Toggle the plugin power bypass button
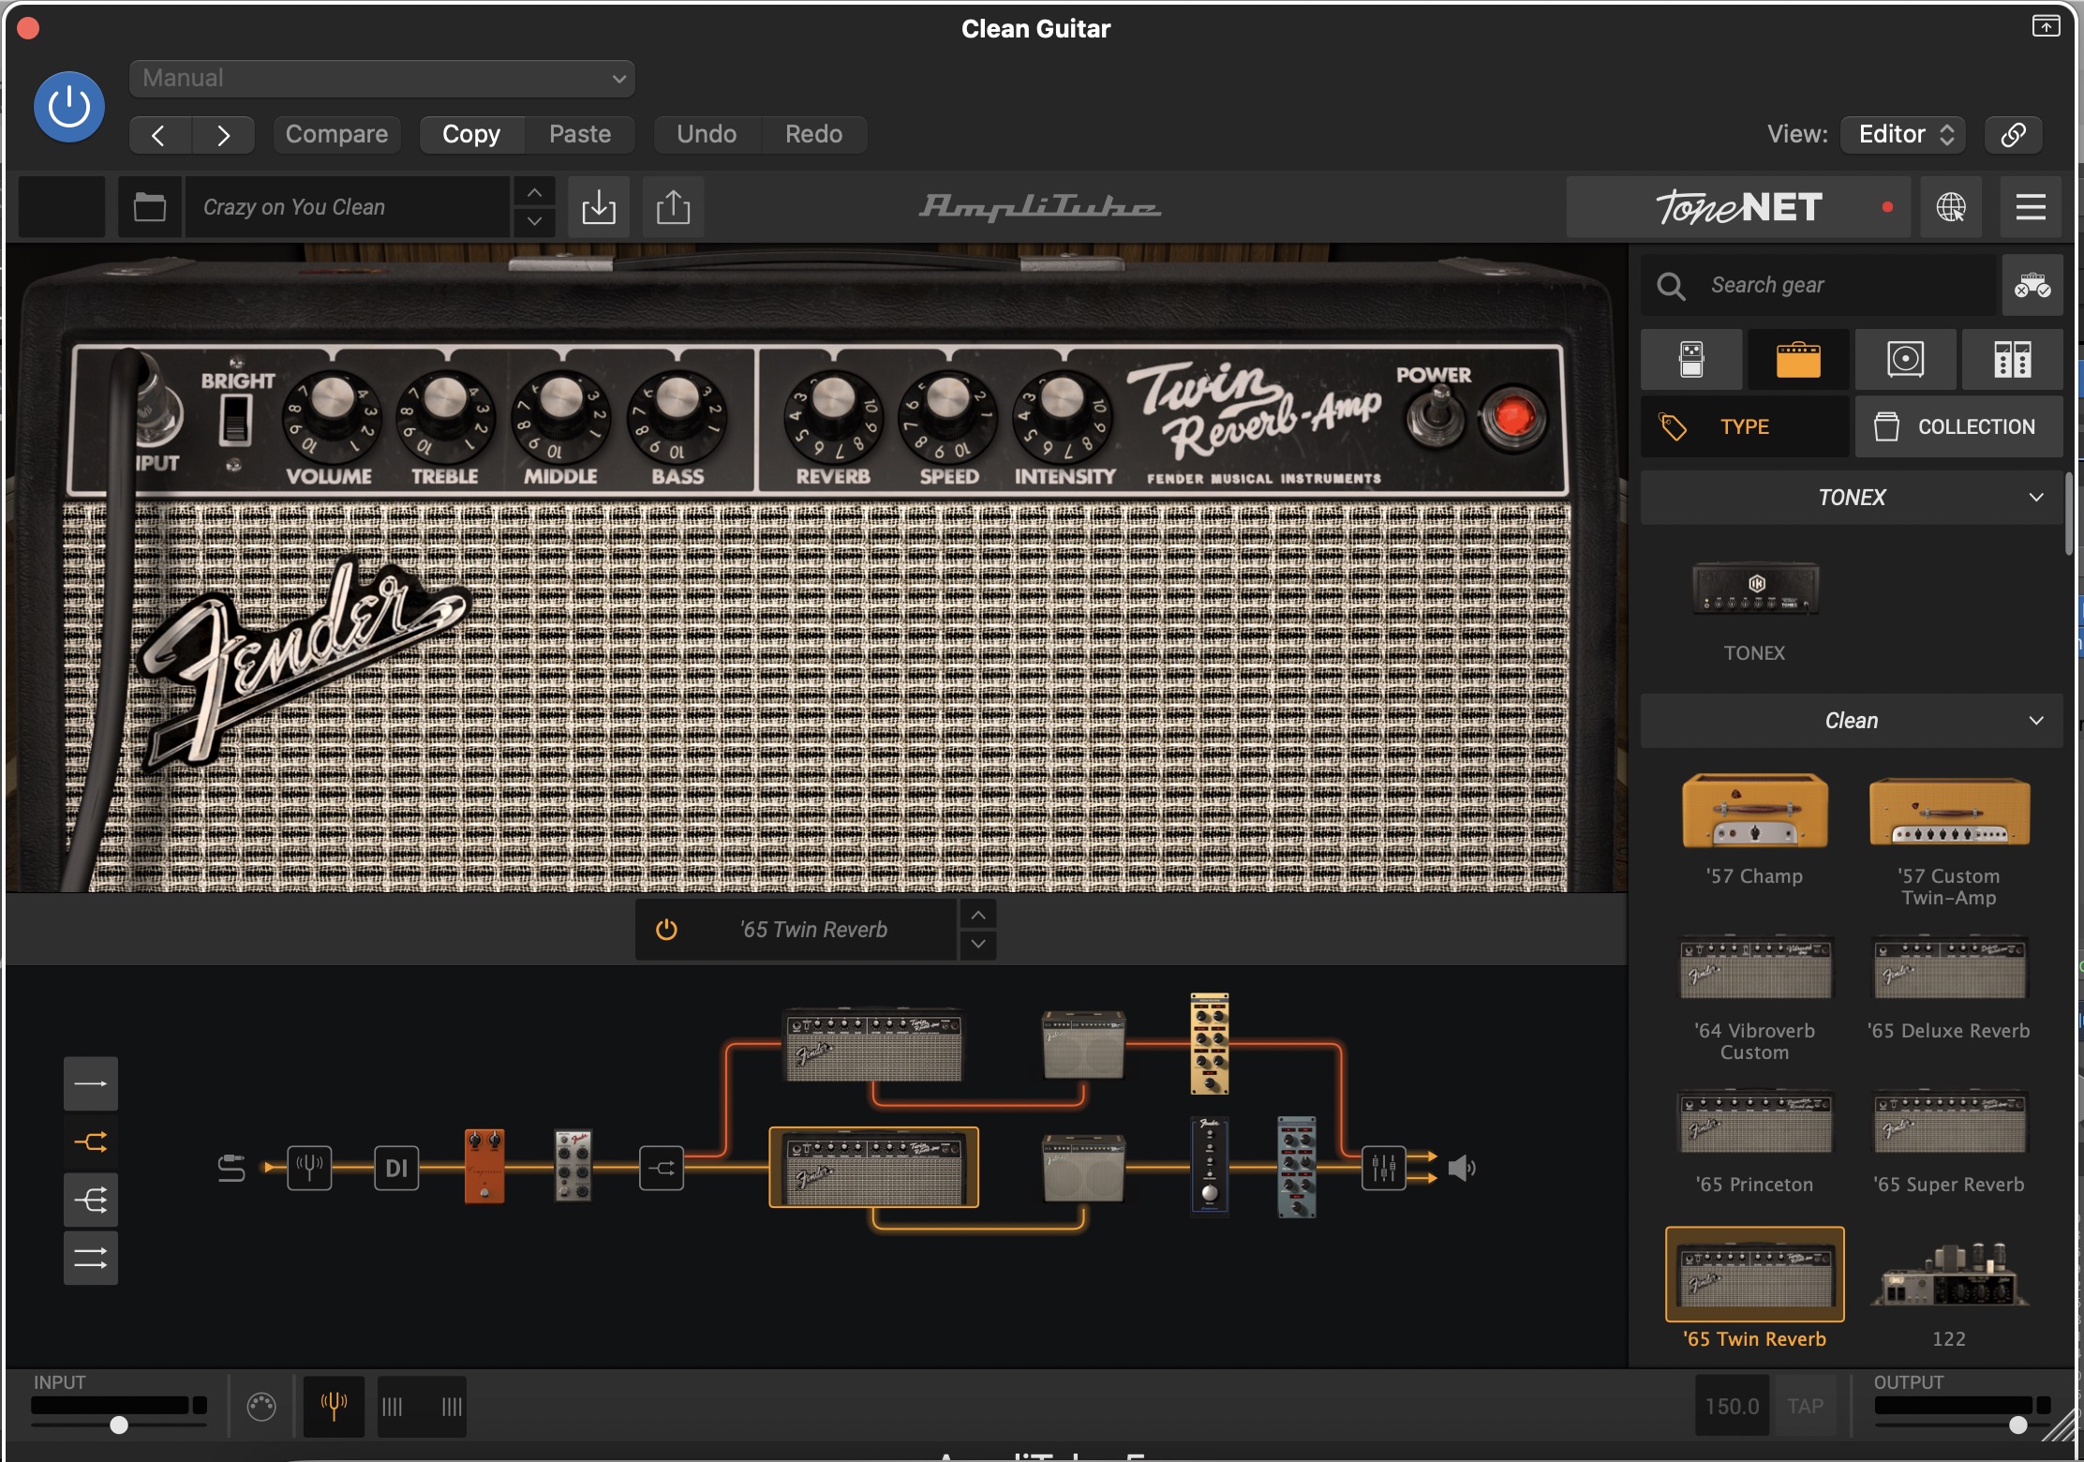The width and height of the screenshot is (2084, 1462). click(x=69, y=107)
